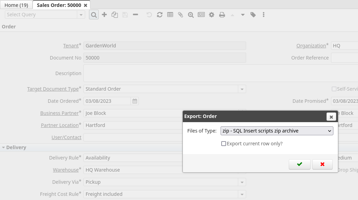
Task: Create a new record with plus icon
Action: (104, 15)
